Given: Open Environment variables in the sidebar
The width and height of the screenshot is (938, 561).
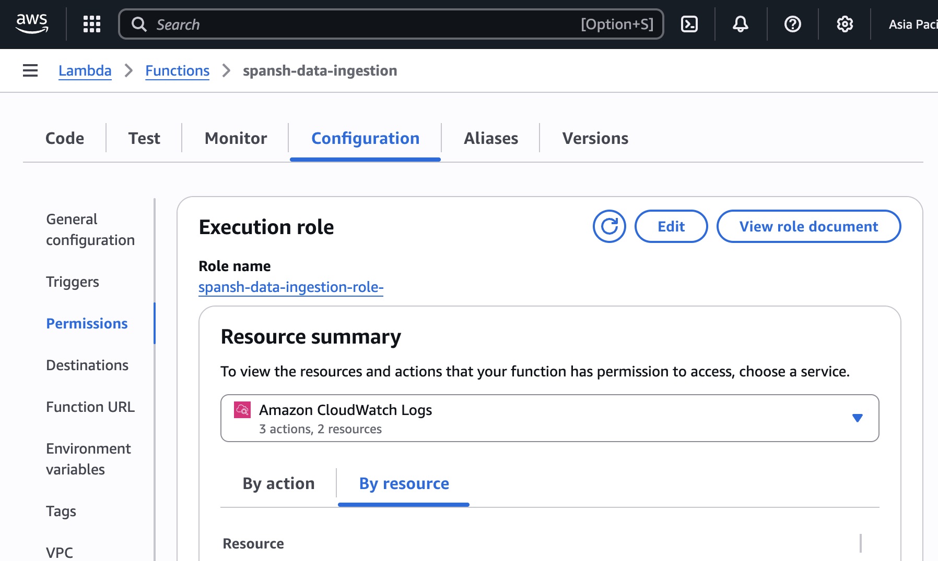Looking at the screenshot, I should coord(88,459).
